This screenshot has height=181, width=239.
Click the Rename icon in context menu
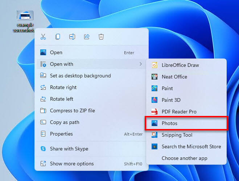[72, 37]
